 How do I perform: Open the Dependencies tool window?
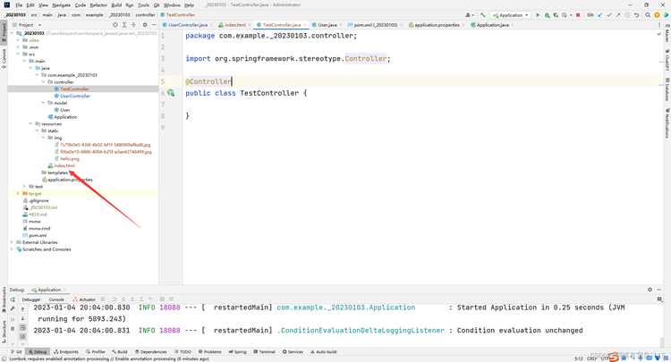pyautogui.click(x=151, y=352)
